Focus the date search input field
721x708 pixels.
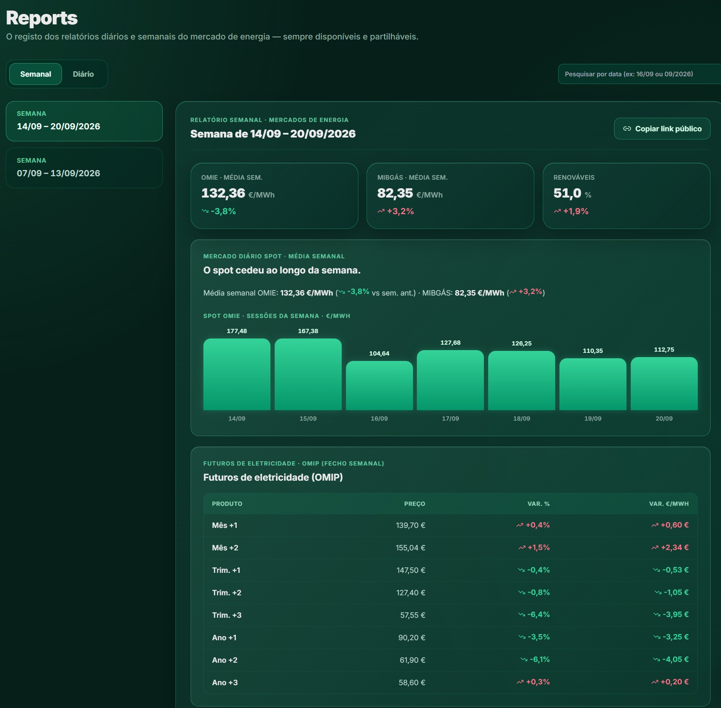tap(639, 74)
